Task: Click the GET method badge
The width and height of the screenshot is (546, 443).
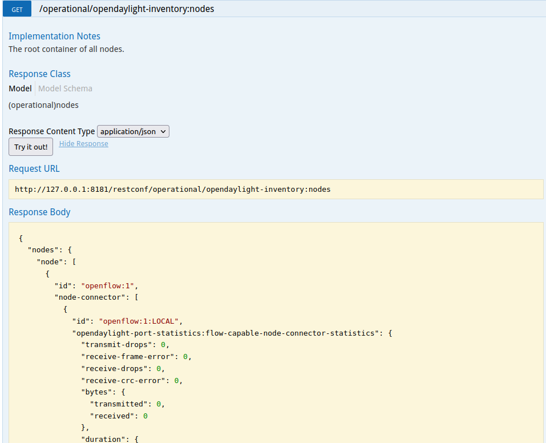Action: (x=17, y=9)
